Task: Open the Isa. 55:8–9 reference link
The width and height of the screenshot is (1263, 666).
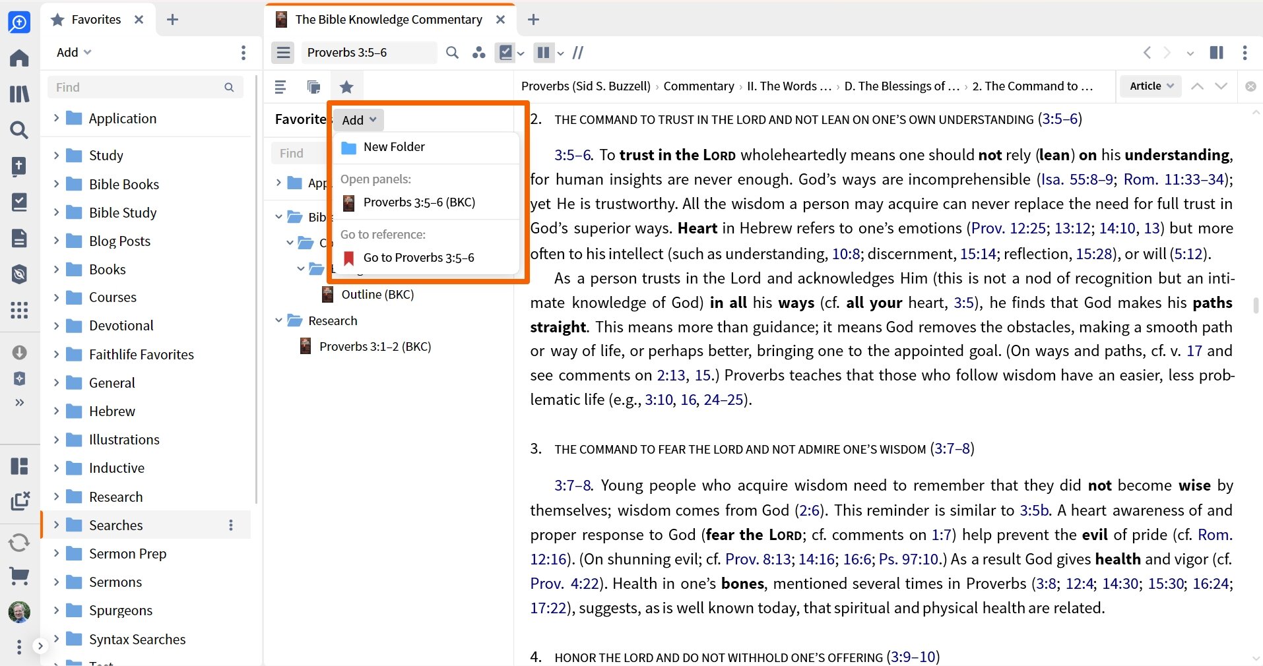Action: click(1077, 179)
